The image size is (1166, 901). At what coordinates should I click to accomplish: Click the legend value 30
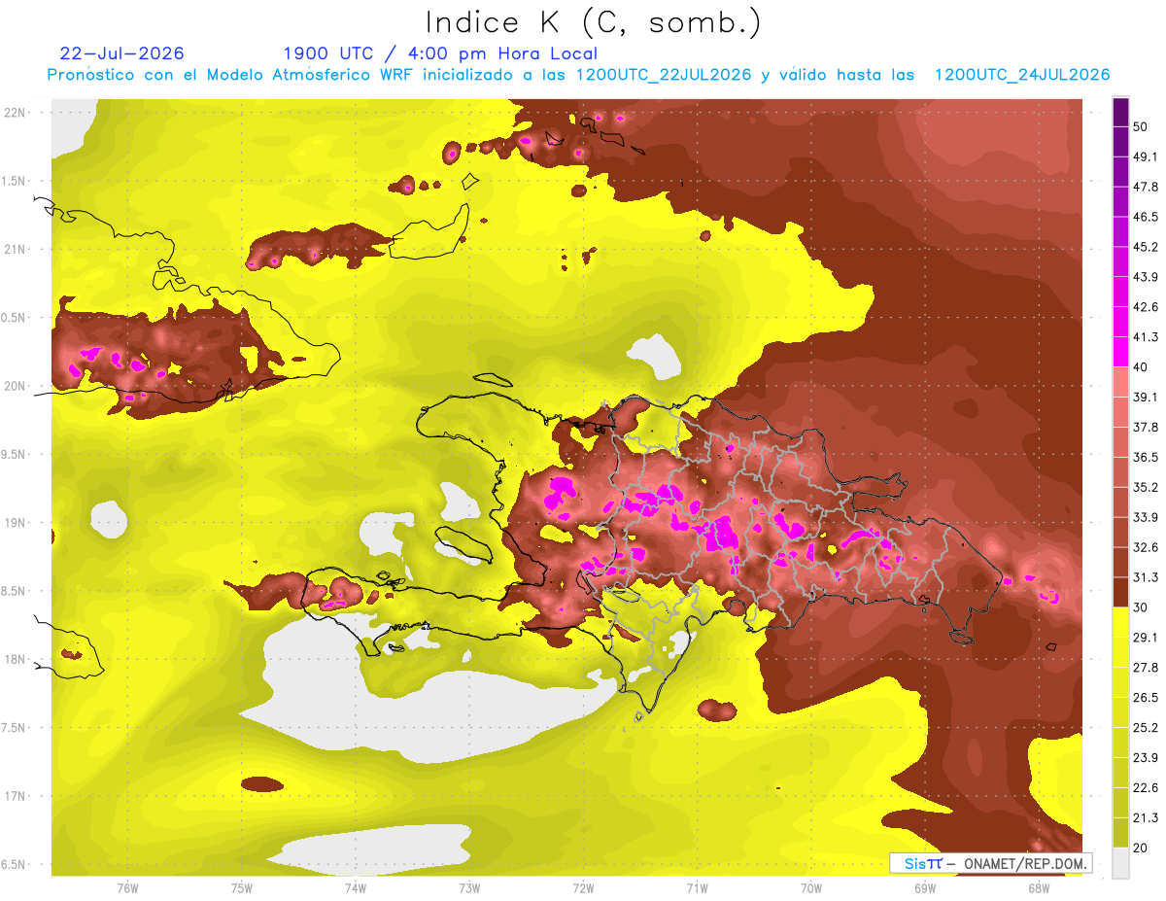click(x=1142, y=607)
